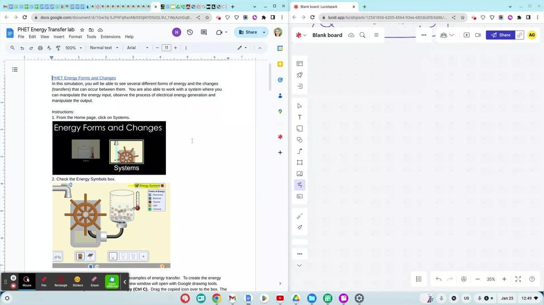Open the Arial font dropdown
The image size is (544, 305).
pos(137,48)
